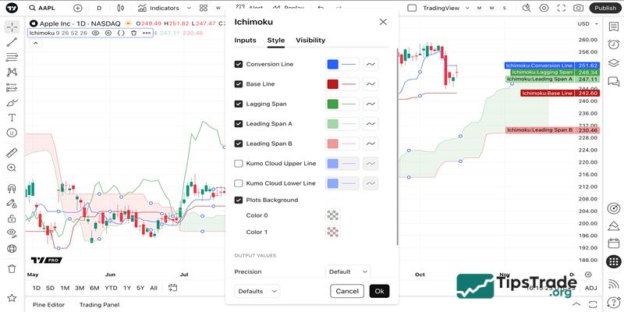The image size is (624, 312).
Task: Select the ruler measure tool
Action: point(12,153)
